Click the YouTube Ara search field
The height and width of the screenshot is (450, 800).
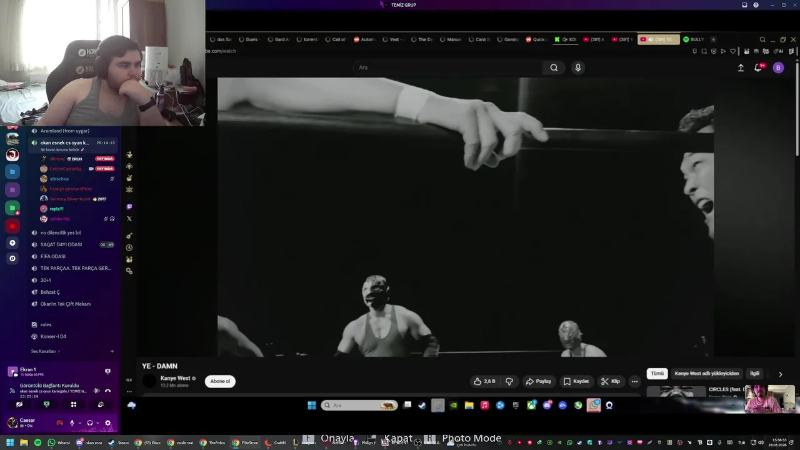coord(447,67)
